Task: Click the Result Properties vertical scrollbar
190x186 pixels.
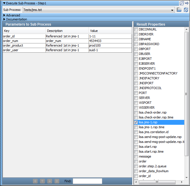Action: pos(186,94)
